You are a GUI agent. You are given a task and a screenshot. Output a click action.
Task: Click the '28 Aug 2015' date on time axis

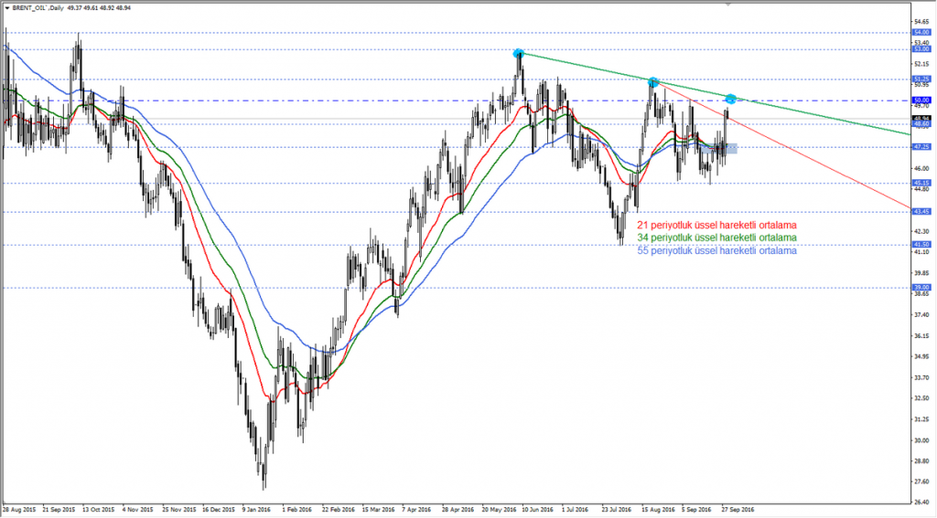[19, 510]
